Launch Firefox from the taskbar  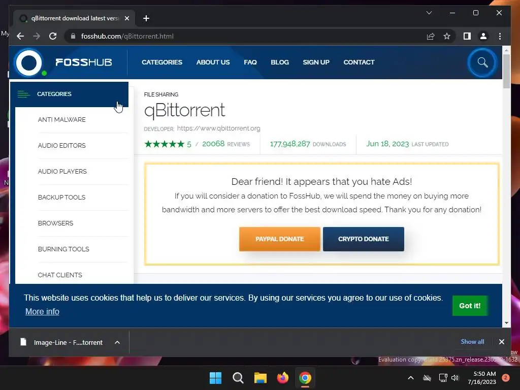coord(282,378)
